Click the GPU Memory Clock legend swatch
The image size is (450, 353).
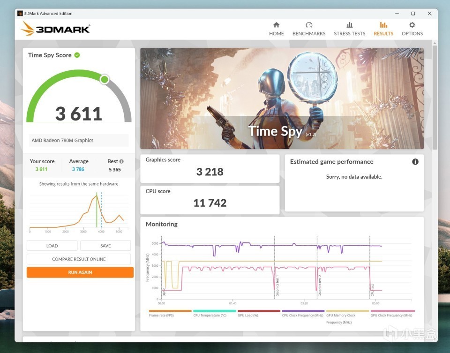click(x=347, y=311)
